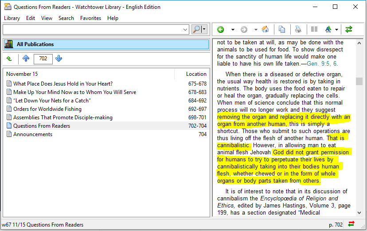Toggle the paragraph columns view icon
The height and width of the screenshot is (231, 367).
pos(314,30)
